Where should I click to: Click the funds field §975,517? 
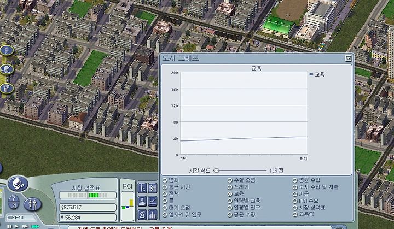[88, 207]
